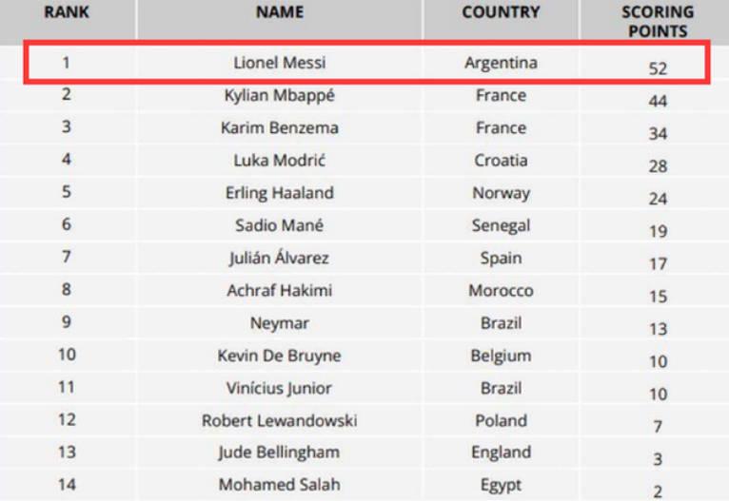Select the England country cell
This screenshot has height=501, width=729.
click(x=501, y=453)
